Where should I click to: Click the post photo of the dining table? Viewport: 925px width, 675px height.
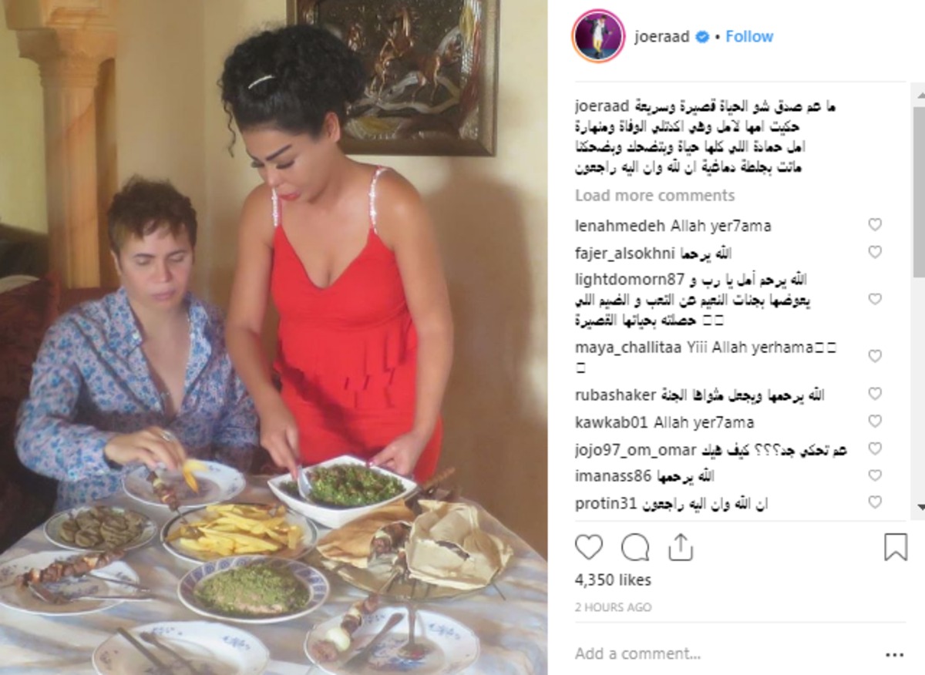point(274,337)
